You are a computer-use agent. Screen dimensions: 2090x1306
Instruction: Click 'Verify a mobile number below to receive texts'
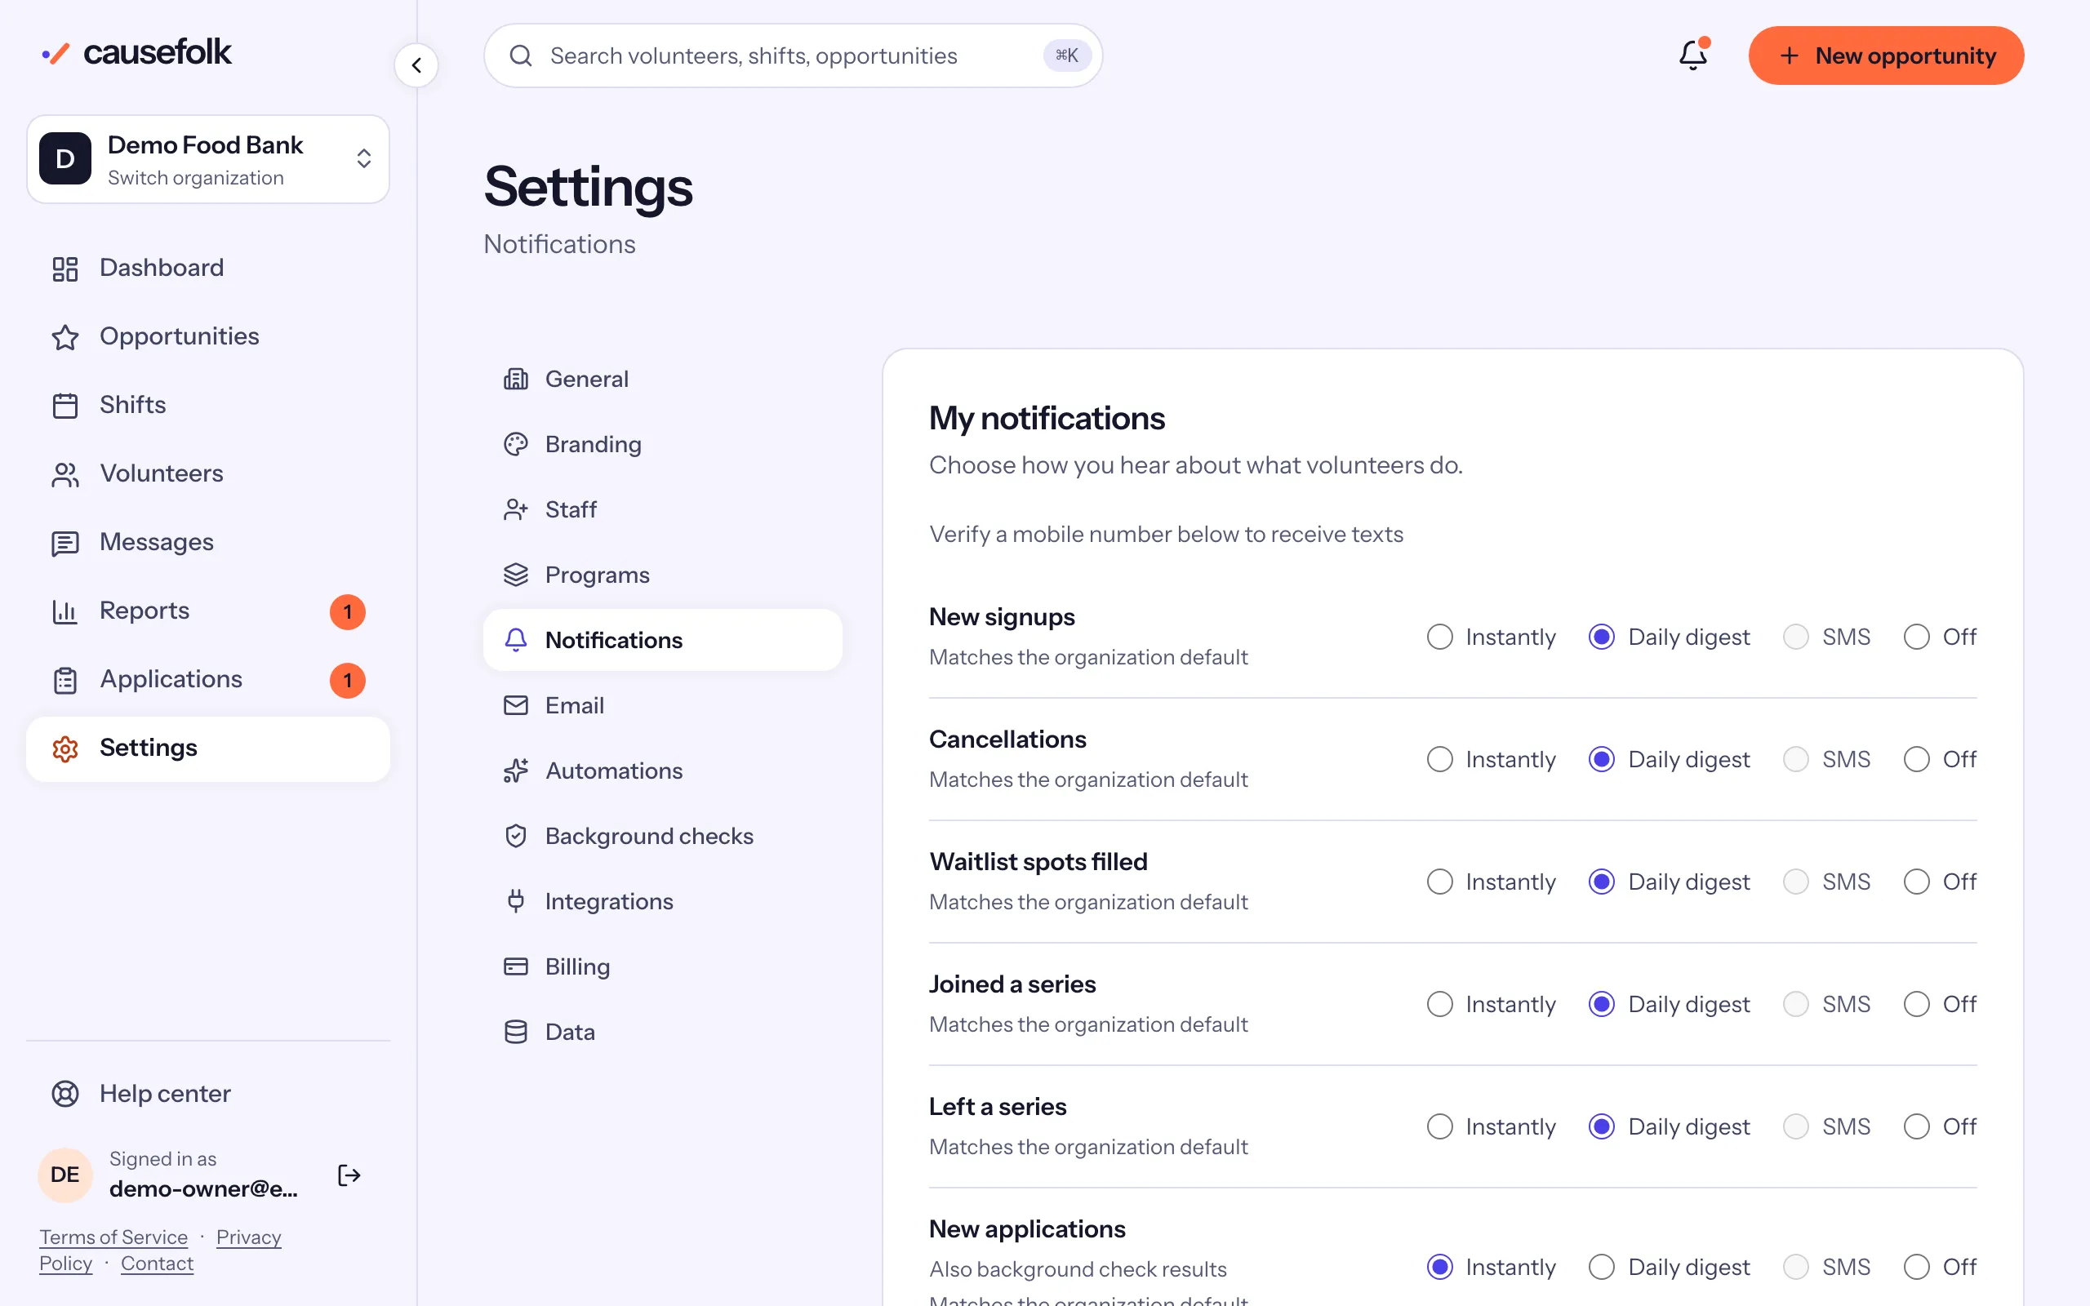(1166, 535)
